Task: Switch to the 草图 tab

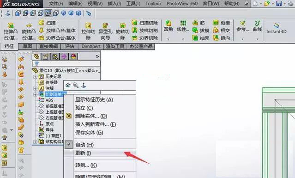Action: 27,46
